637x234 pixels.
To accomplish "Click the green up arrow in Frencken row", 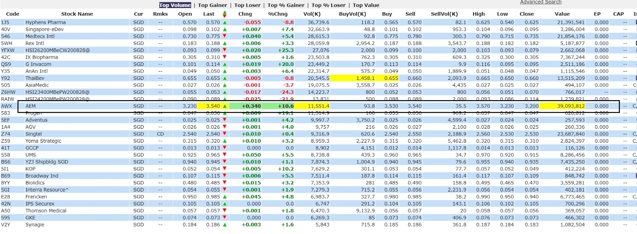I will pos(225,197).
